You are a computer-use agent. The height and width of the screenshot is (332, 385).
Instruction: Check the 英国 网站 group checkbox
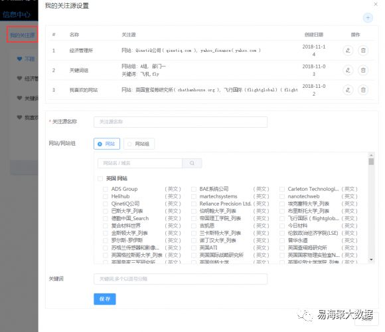(100, 178)
